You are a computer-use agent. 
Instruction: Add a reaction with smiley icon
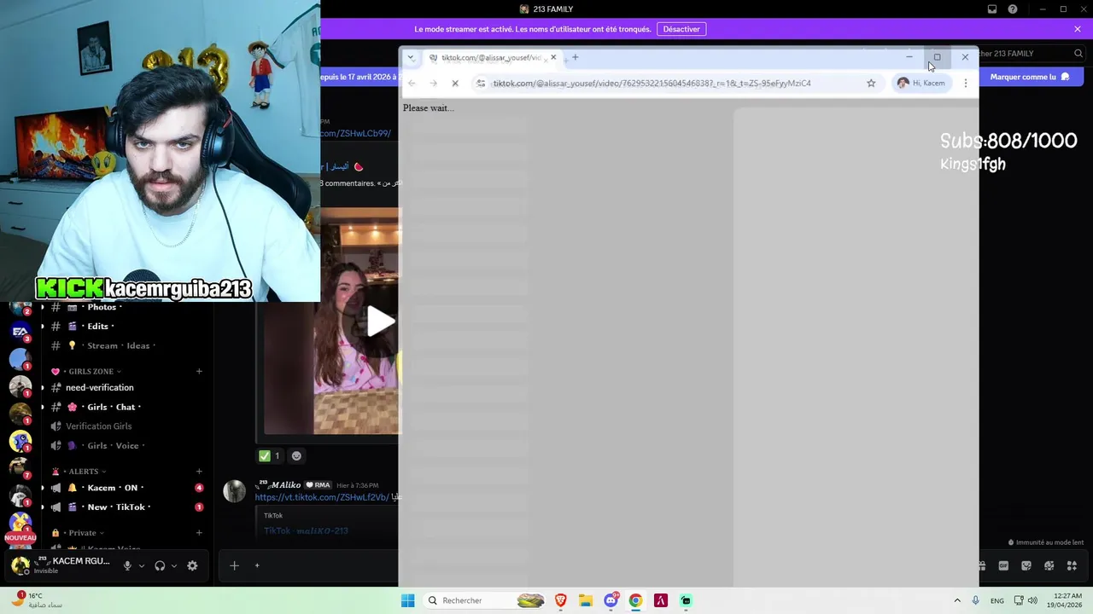296,455
